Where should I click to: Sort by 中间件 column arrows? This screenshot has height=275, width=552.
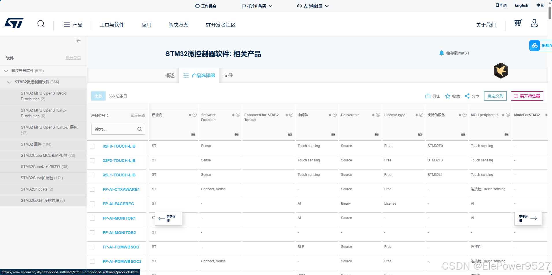(x=330, y=115)
